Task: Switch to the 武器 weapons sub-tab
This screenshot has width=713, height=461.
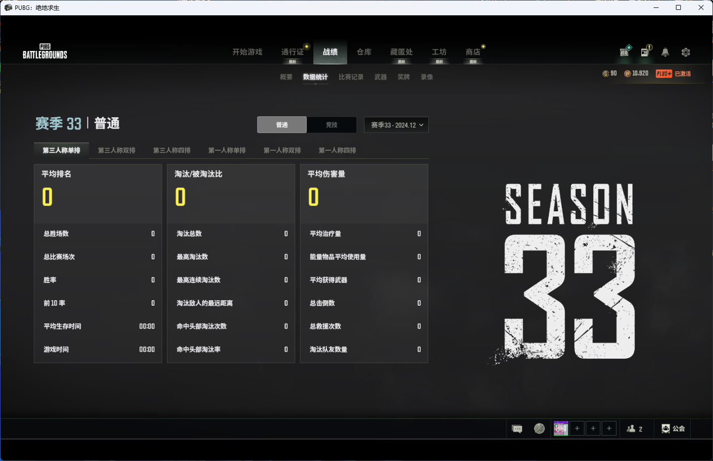Action: 381,77
